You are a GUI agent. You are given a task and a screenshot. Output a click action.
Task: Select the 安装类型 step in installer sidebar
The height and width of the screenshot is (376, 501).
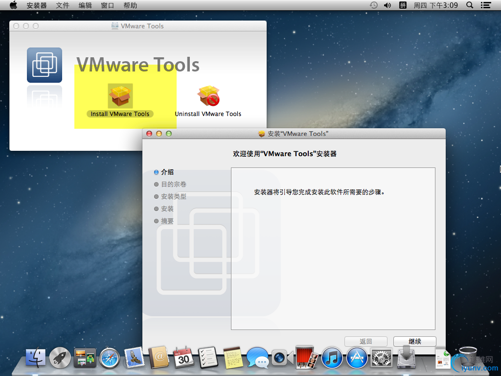click(170, 197)
